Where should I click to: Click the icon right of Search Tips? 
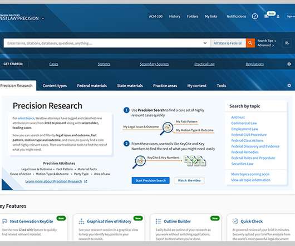(x=287, y=43)
